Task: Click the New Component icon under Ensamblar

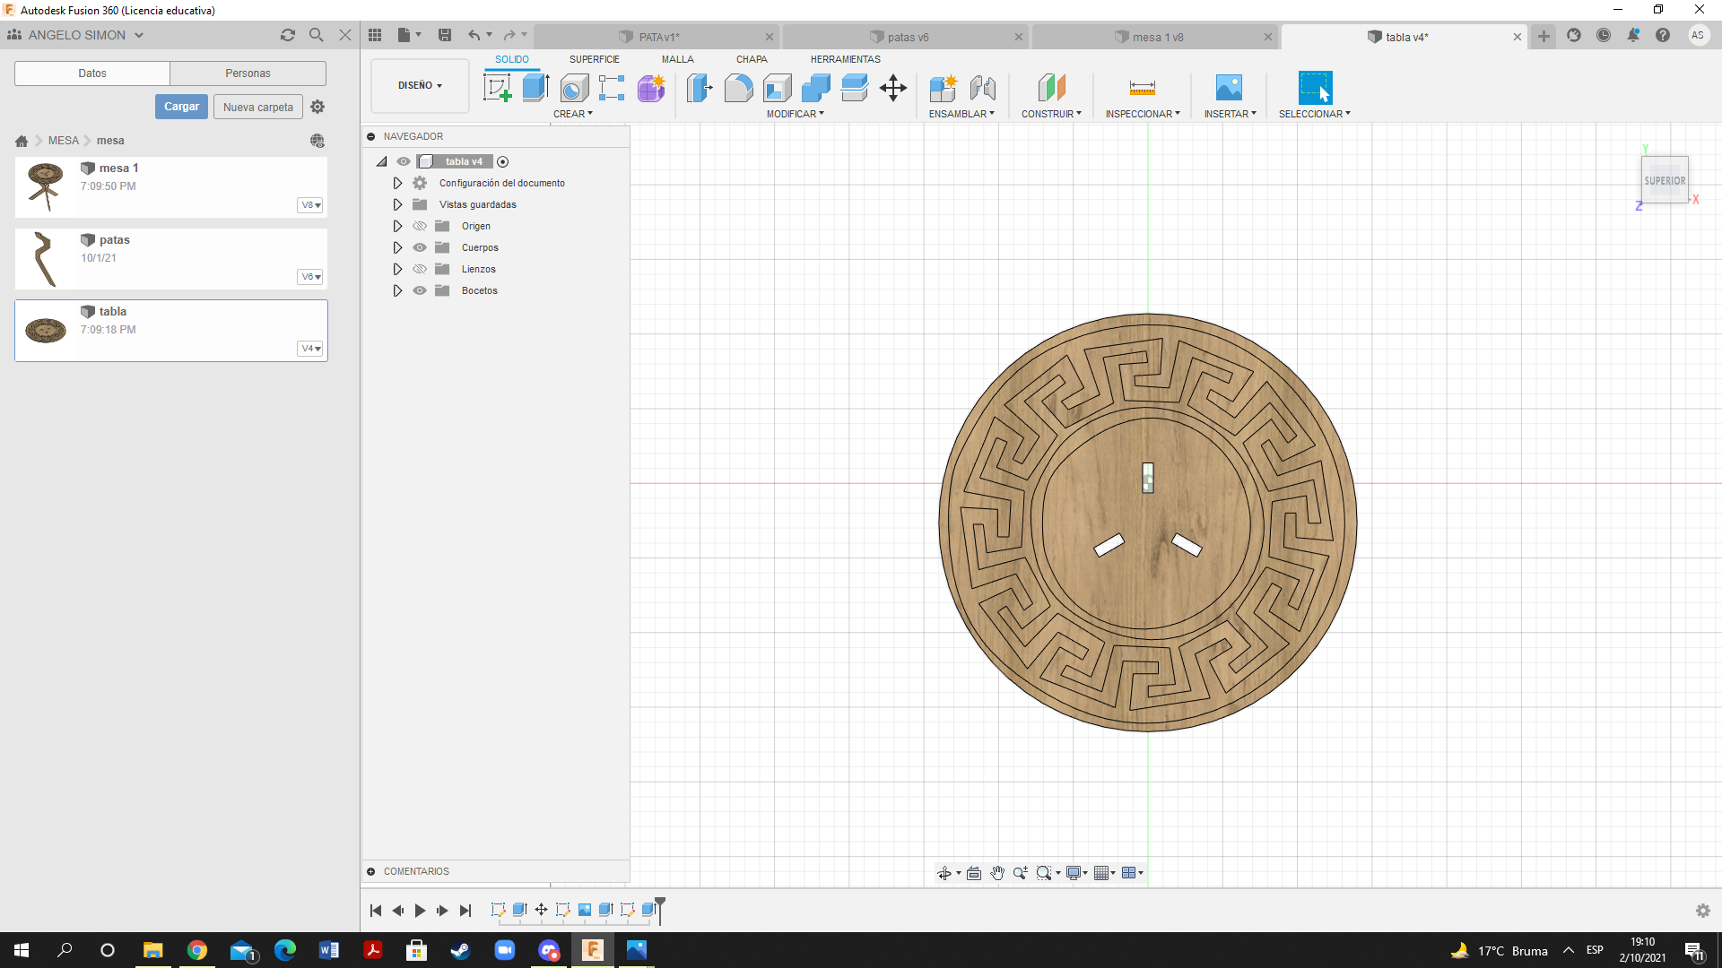Action: click(944, 88)
